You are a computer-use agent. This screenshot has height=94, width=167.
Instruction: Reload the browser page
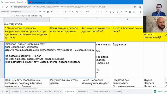pyautogui.click(x=7, y=7)
